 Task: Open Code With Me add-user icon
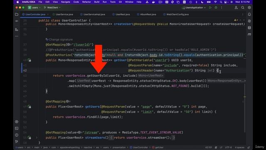click(x=236, y=7)
